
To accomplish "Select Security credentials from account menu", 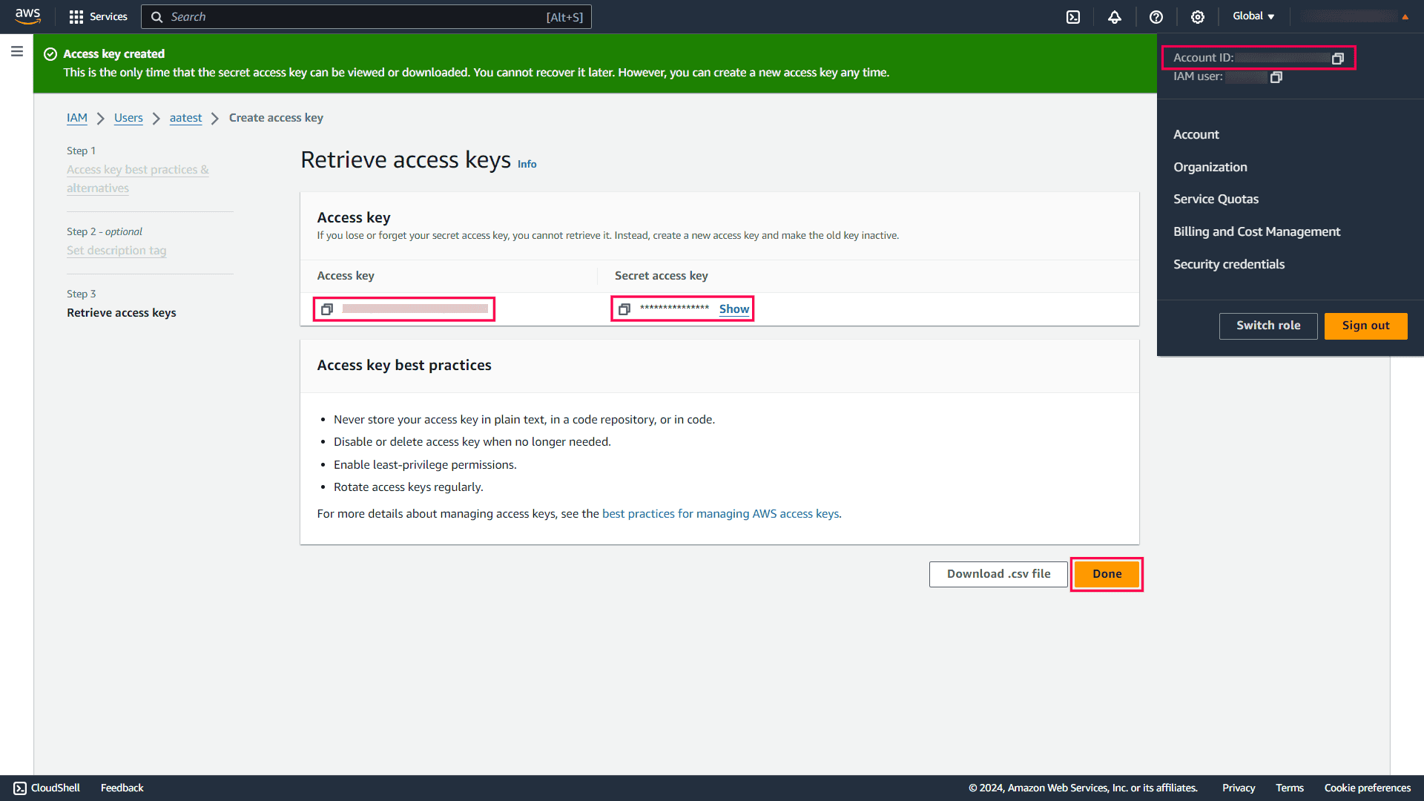I will click(x=1229, y=264).
